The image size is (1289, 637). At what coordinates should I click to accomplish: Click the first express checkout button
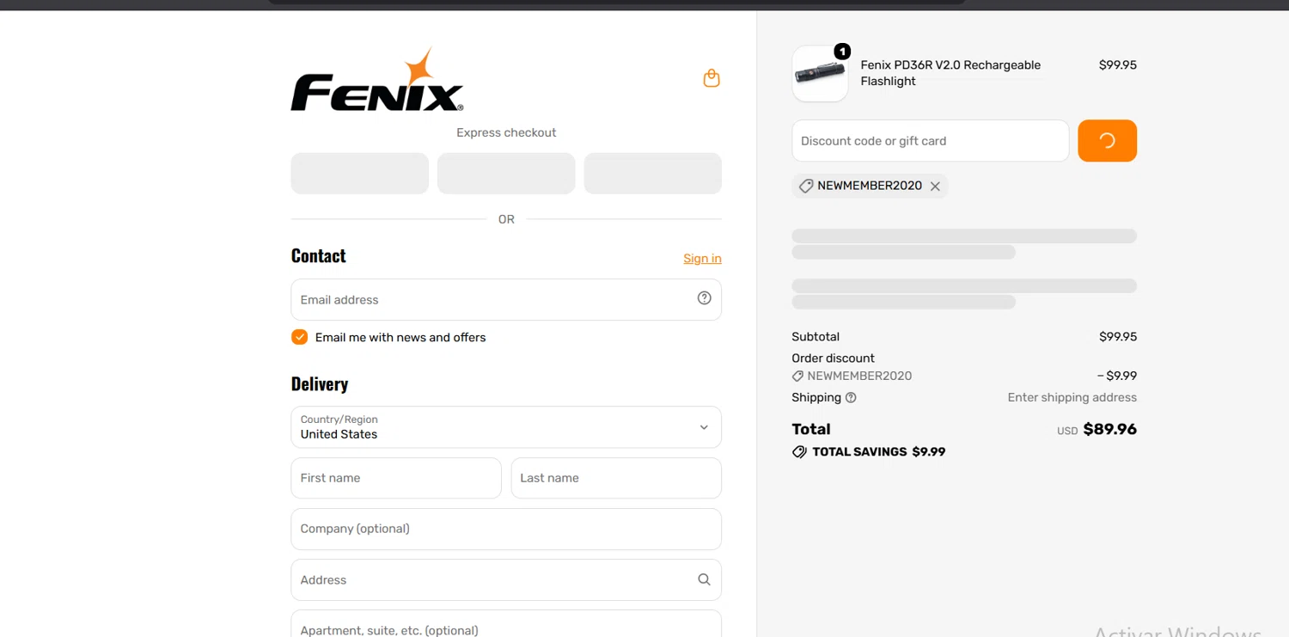pos(360,174)
